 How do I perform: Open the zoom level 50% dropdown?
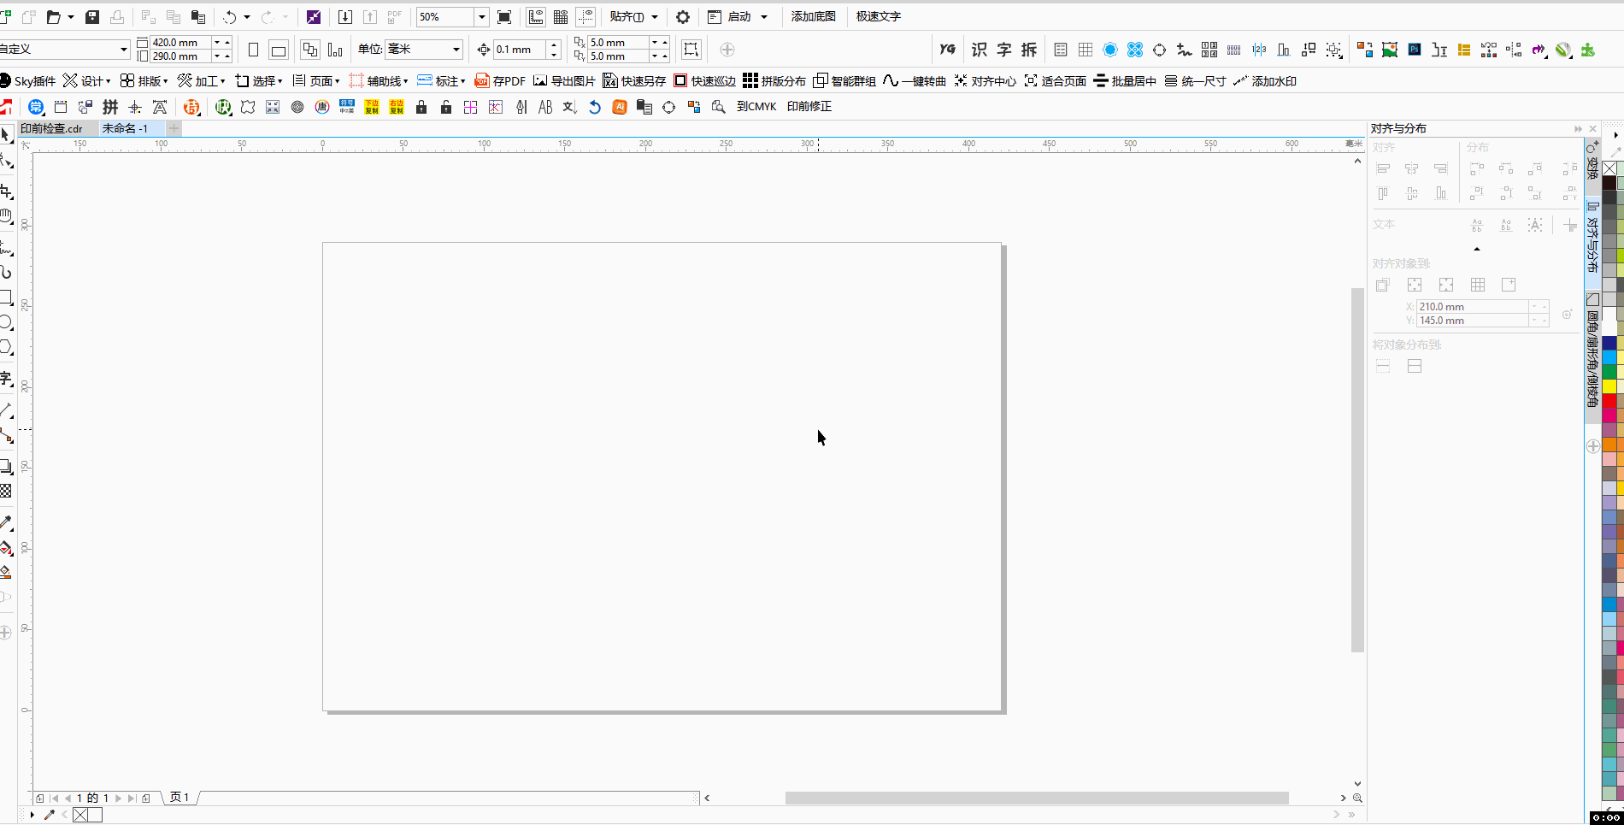[481, 17]
